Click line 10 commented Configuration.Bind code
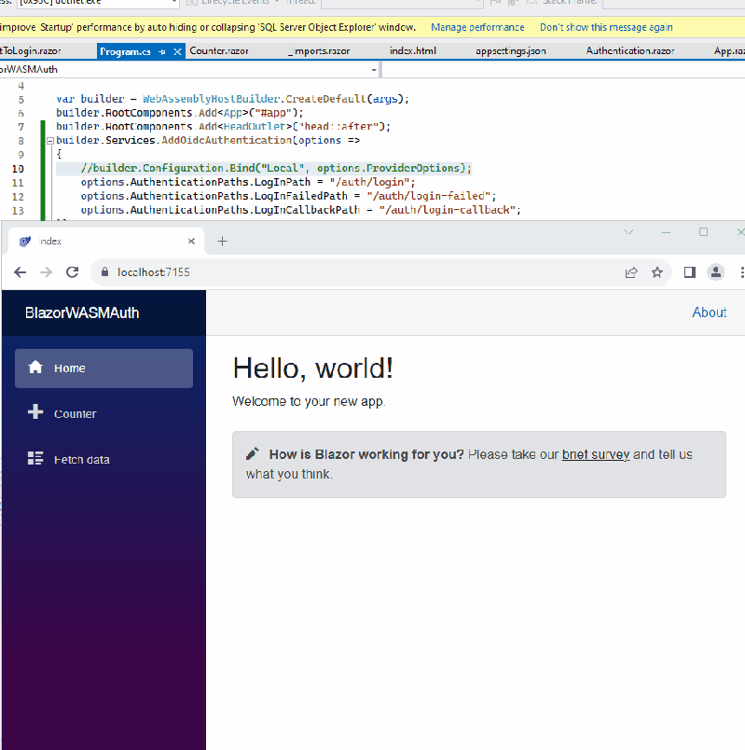The width and height of the screenshot is (745, 750). click(x=276, y=168)
